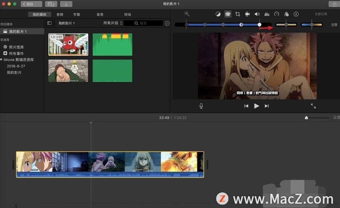
Task: Click the music note icon in timeline
Action: point(16,206)
